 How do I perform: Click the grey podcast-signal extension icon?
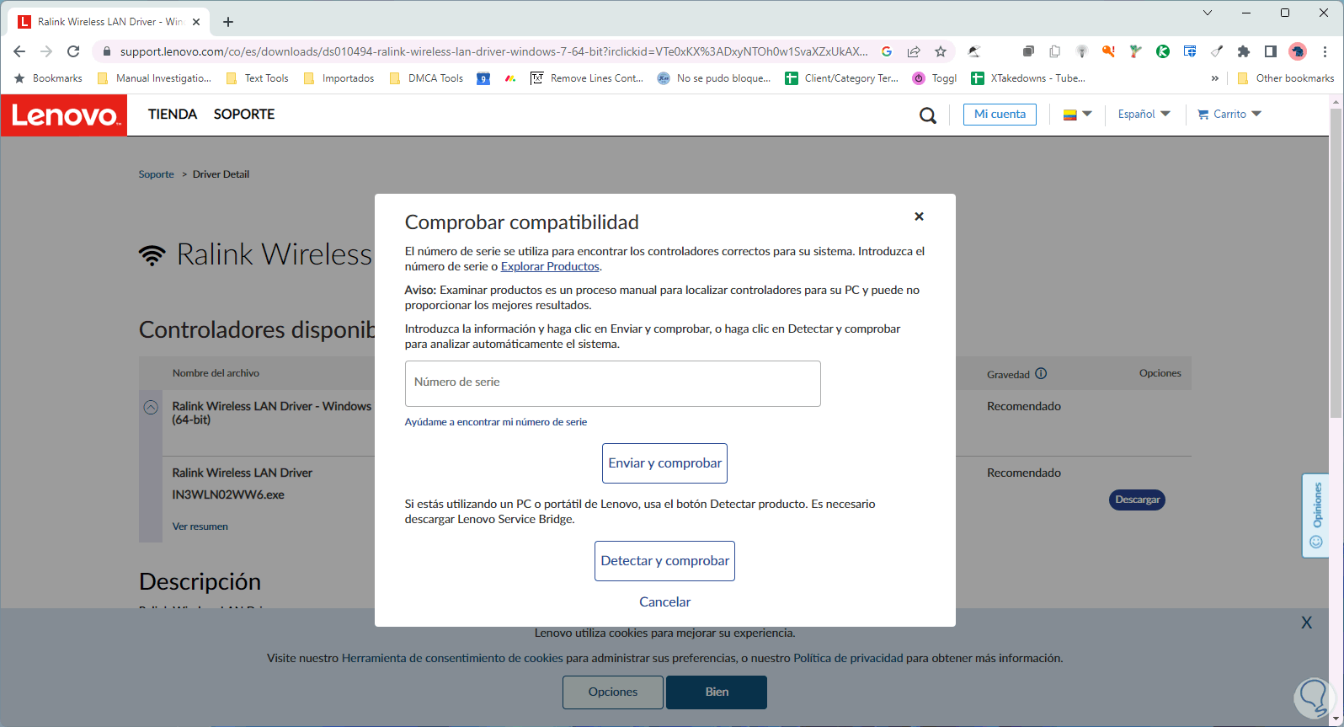coord(1082,51)
